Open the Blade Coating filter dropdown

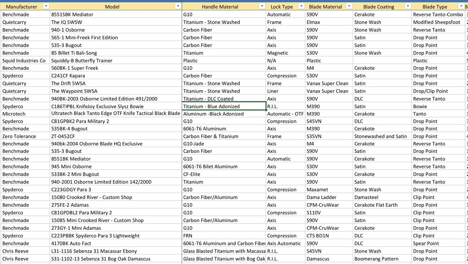pyautogui.click(x=408, y=6)
